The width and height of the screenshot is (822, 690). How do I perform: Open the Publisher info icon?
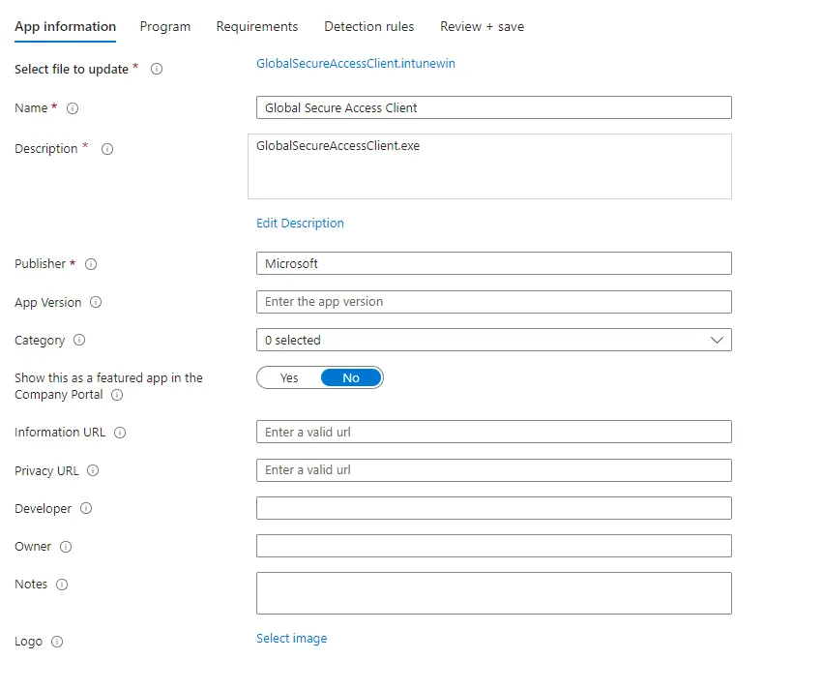tap(91, 264)
